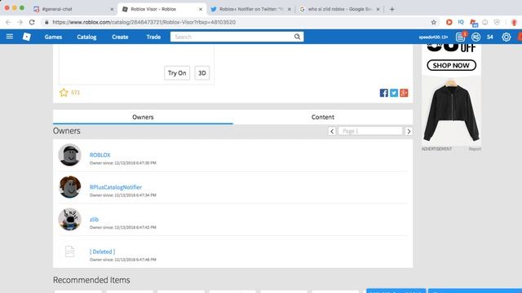522x293 pixels.
Task: Click the 3D view button
Action: coord(202,73)
